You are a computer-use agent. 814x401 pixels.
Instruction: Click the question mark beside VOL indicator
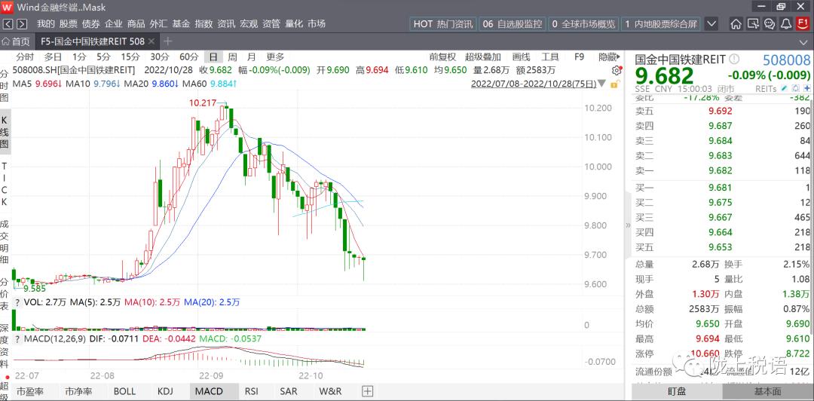click(17, 302)
